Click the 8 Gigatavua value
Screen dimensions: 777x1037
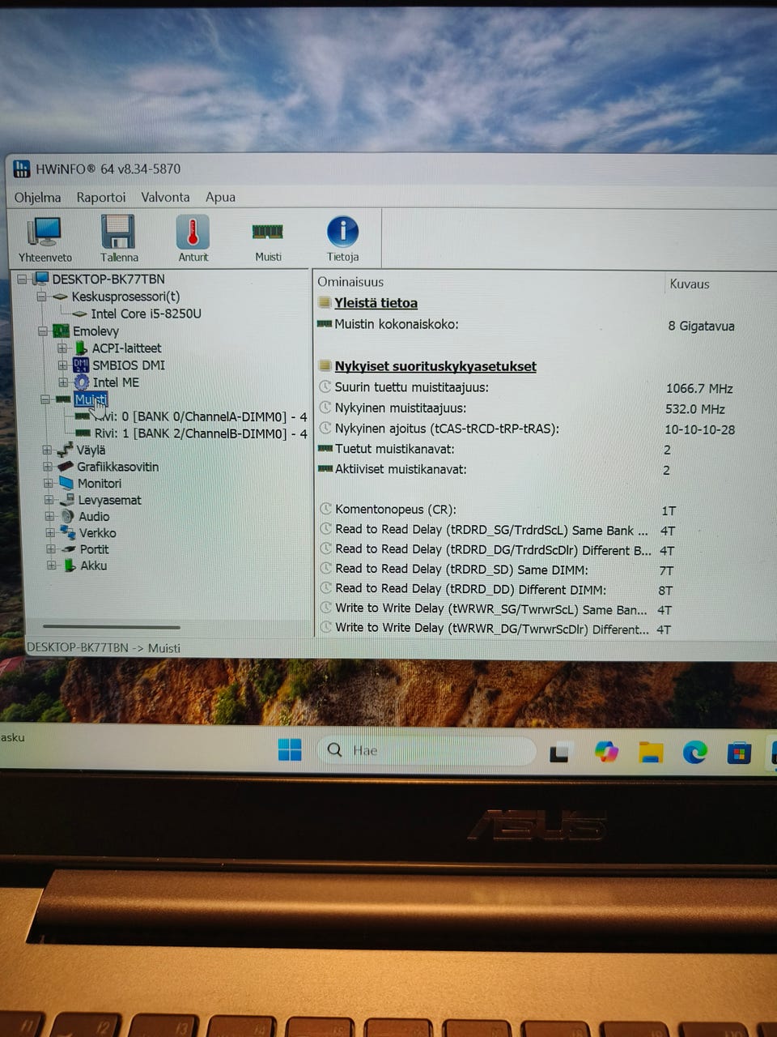coord(701,326)
